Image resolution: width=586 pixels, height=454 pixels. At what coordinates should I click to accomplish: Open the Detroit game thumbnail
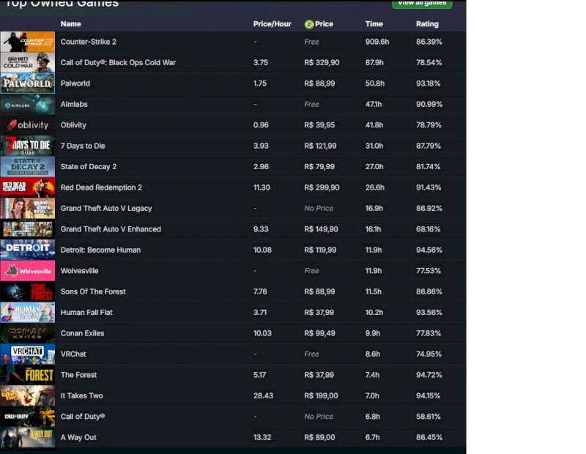click(28, 250)
